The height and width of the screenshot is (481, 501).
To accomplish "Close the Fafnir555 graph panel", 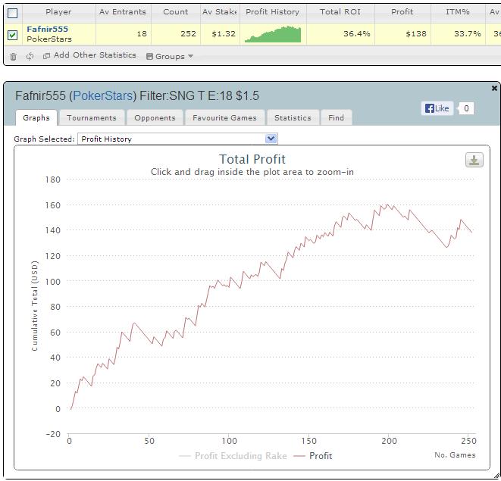I will pos(494,89).
